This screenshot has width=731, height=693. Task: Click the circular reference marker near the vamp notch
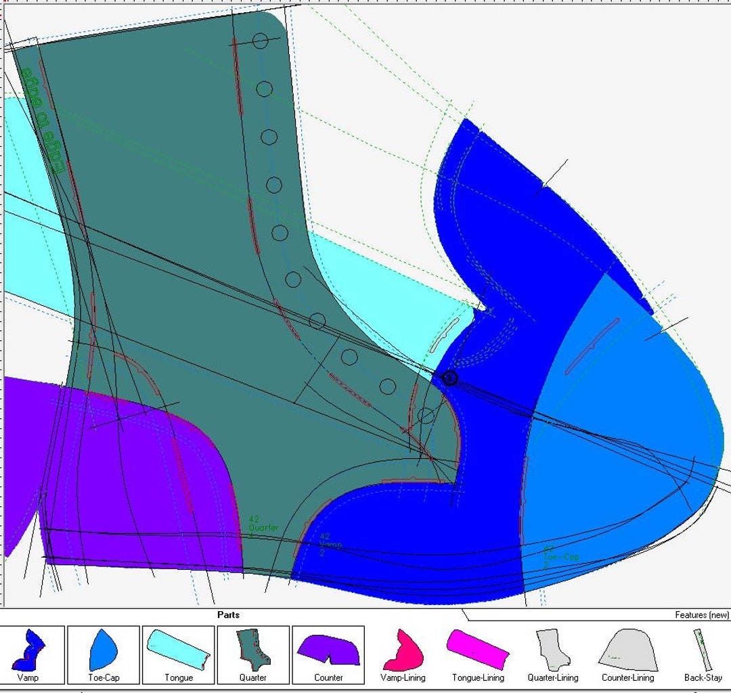point(449,379)
